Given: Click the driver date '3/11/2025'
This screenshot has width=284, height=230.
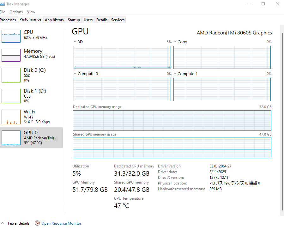Looking at the screenshot, I should tap(218, 172).
